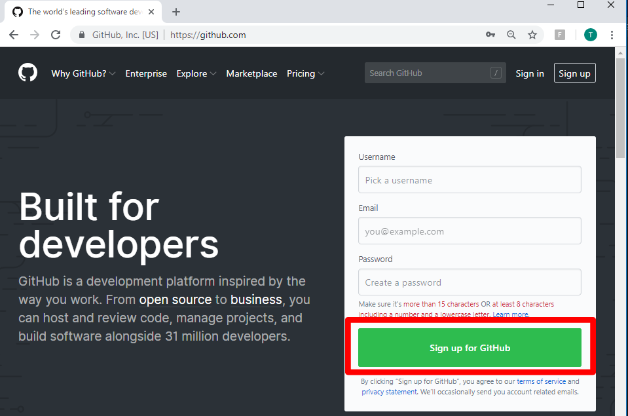Open saved passwords key icon
628x416 pixels.
(x=490, y=35)
